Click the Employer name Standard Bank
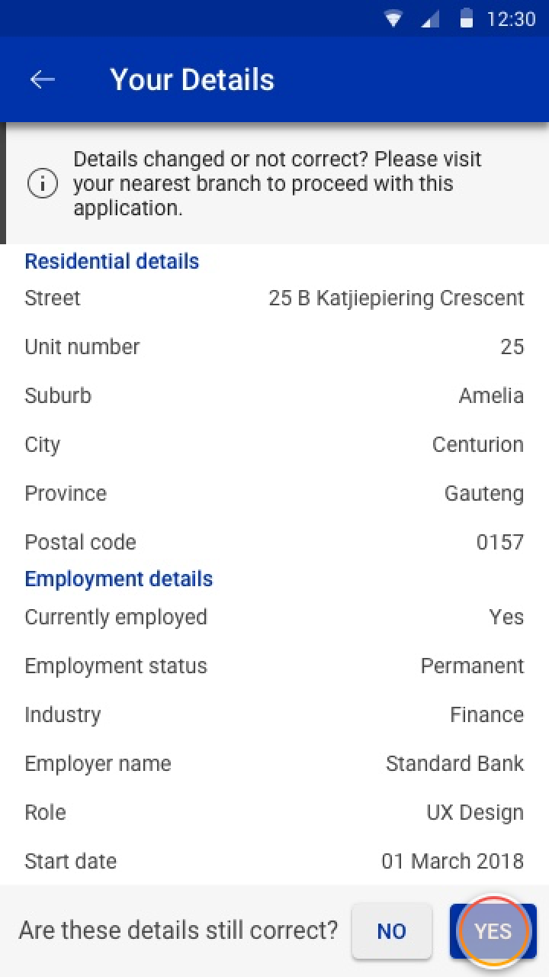This screenshot has width=549, height=977. [x=454, y=763]
